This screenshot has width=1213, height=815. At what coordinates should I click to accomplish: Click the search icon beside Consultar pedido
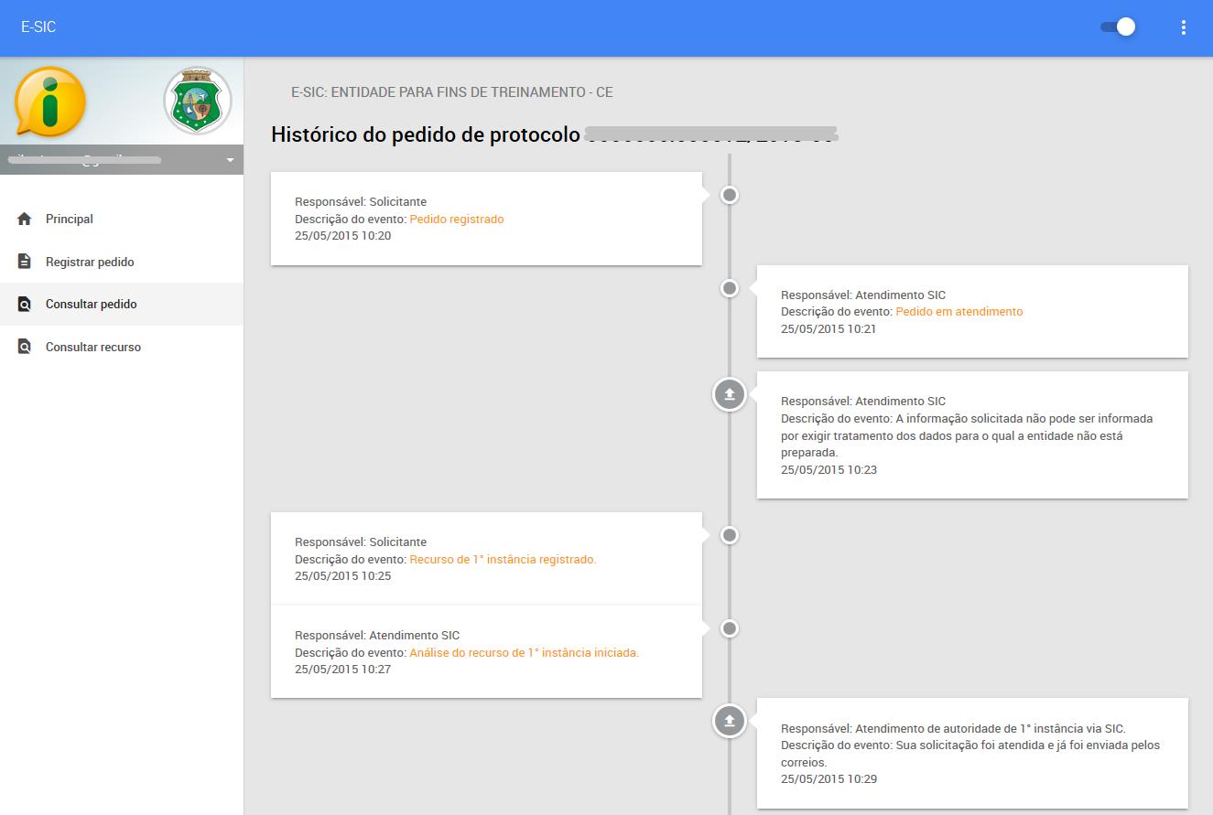point(25,305)
